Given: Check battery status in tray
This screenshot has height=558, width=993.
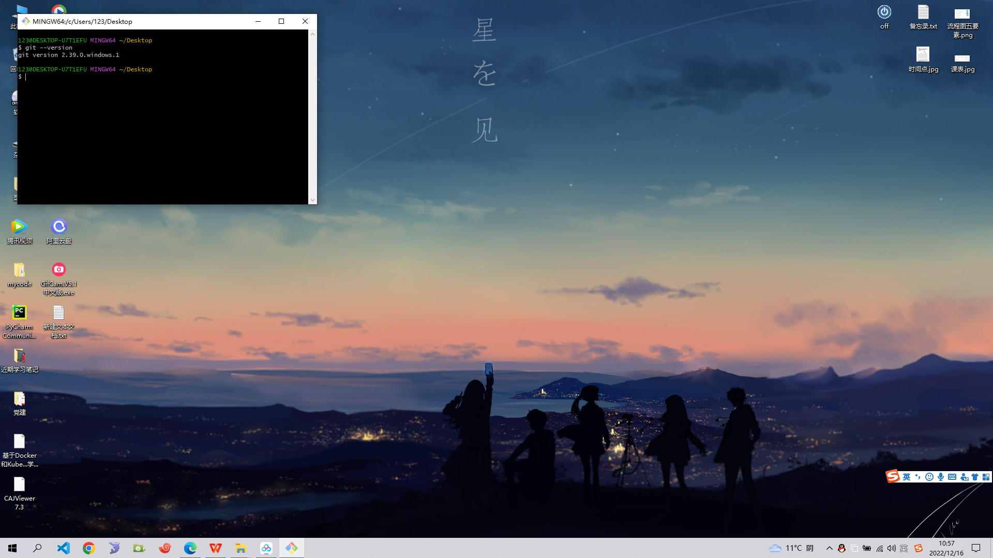Looking at the screenshot, I should (867, 548).
